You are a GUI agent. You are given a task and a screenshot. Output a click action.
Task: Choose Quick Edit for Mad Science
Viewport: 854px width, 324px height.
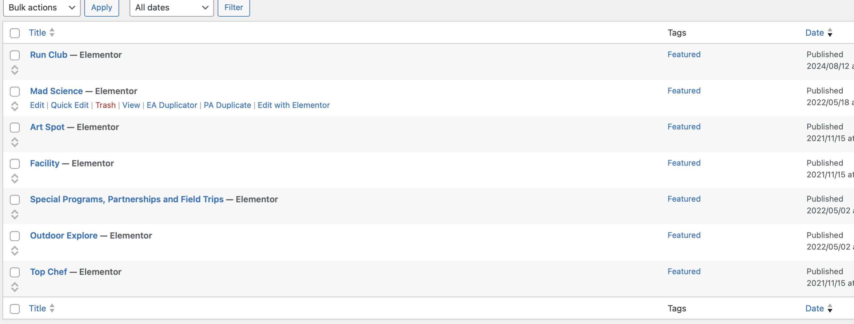click(69, 105)
